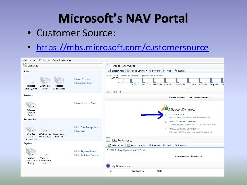Click the New Customer link

[x=84, y=79]
